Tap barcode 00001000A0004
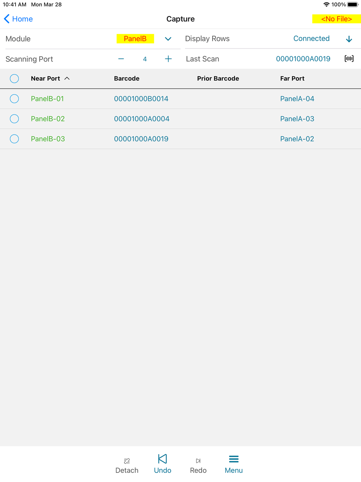Screen dimensions: 361x482 142,119
